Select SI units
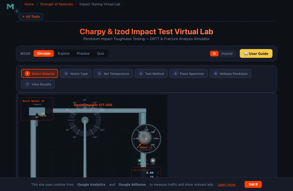The image size is (293, 191). [214, 54]
